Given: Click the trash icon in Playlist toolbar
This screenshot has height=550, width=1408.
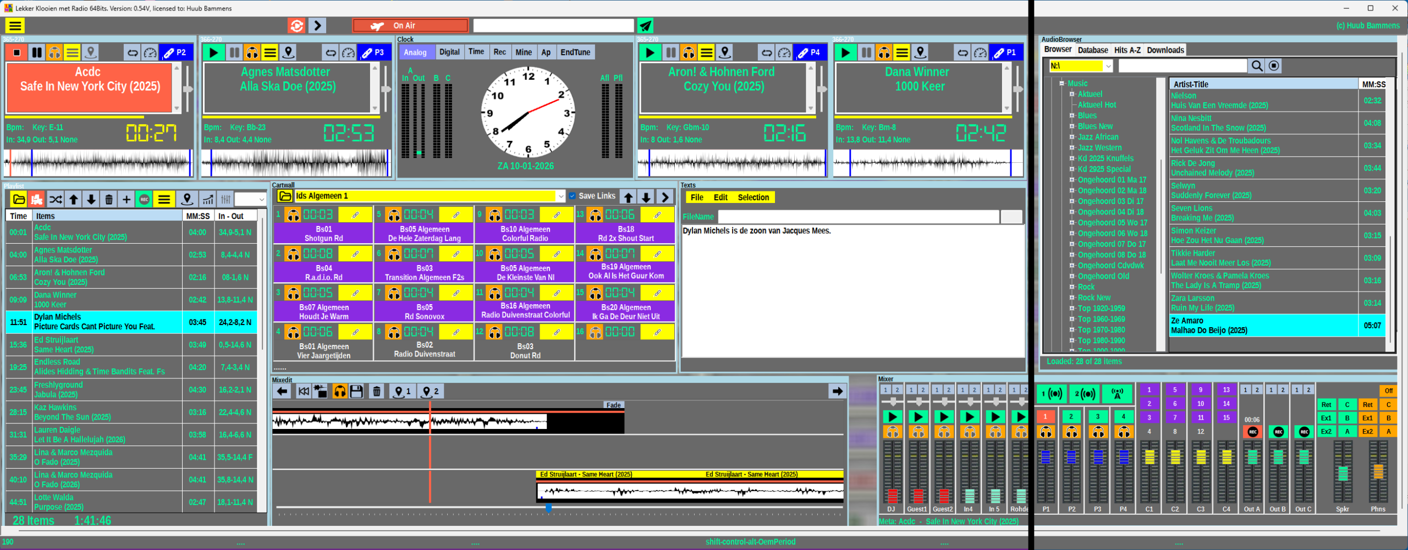Looking at the screenshot, I should [x=109, y=199].
